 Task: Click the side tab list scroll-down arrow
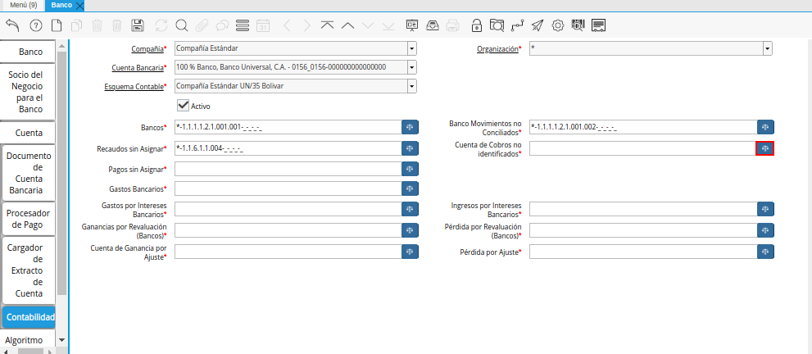(62, 340)
